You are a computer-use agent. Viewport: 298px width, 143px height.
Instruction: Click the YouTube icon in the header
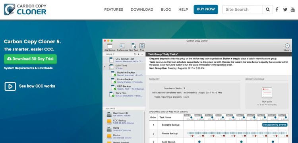pyautogui.click(x=293, y=10)
